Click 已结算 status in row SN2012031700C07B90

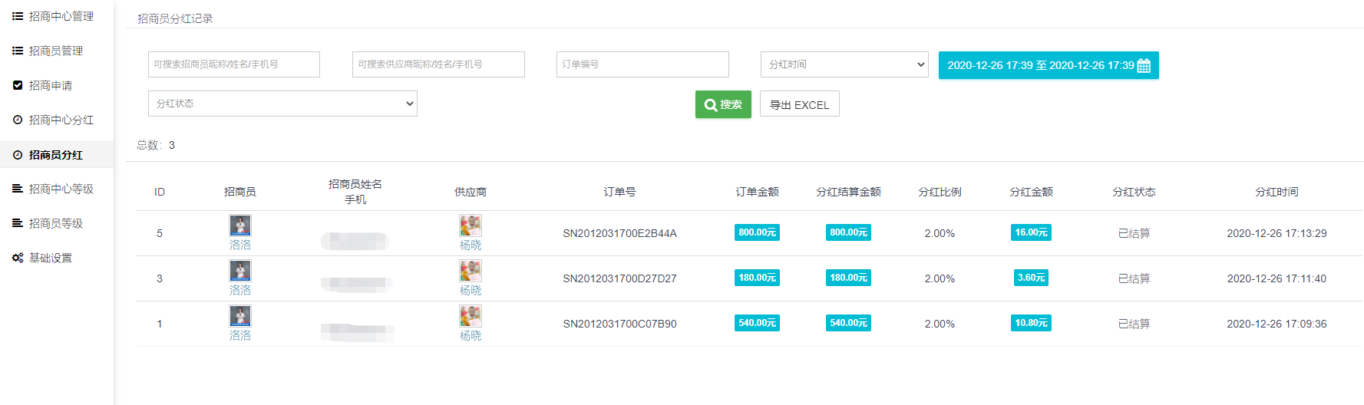[x=1134, y=324]
